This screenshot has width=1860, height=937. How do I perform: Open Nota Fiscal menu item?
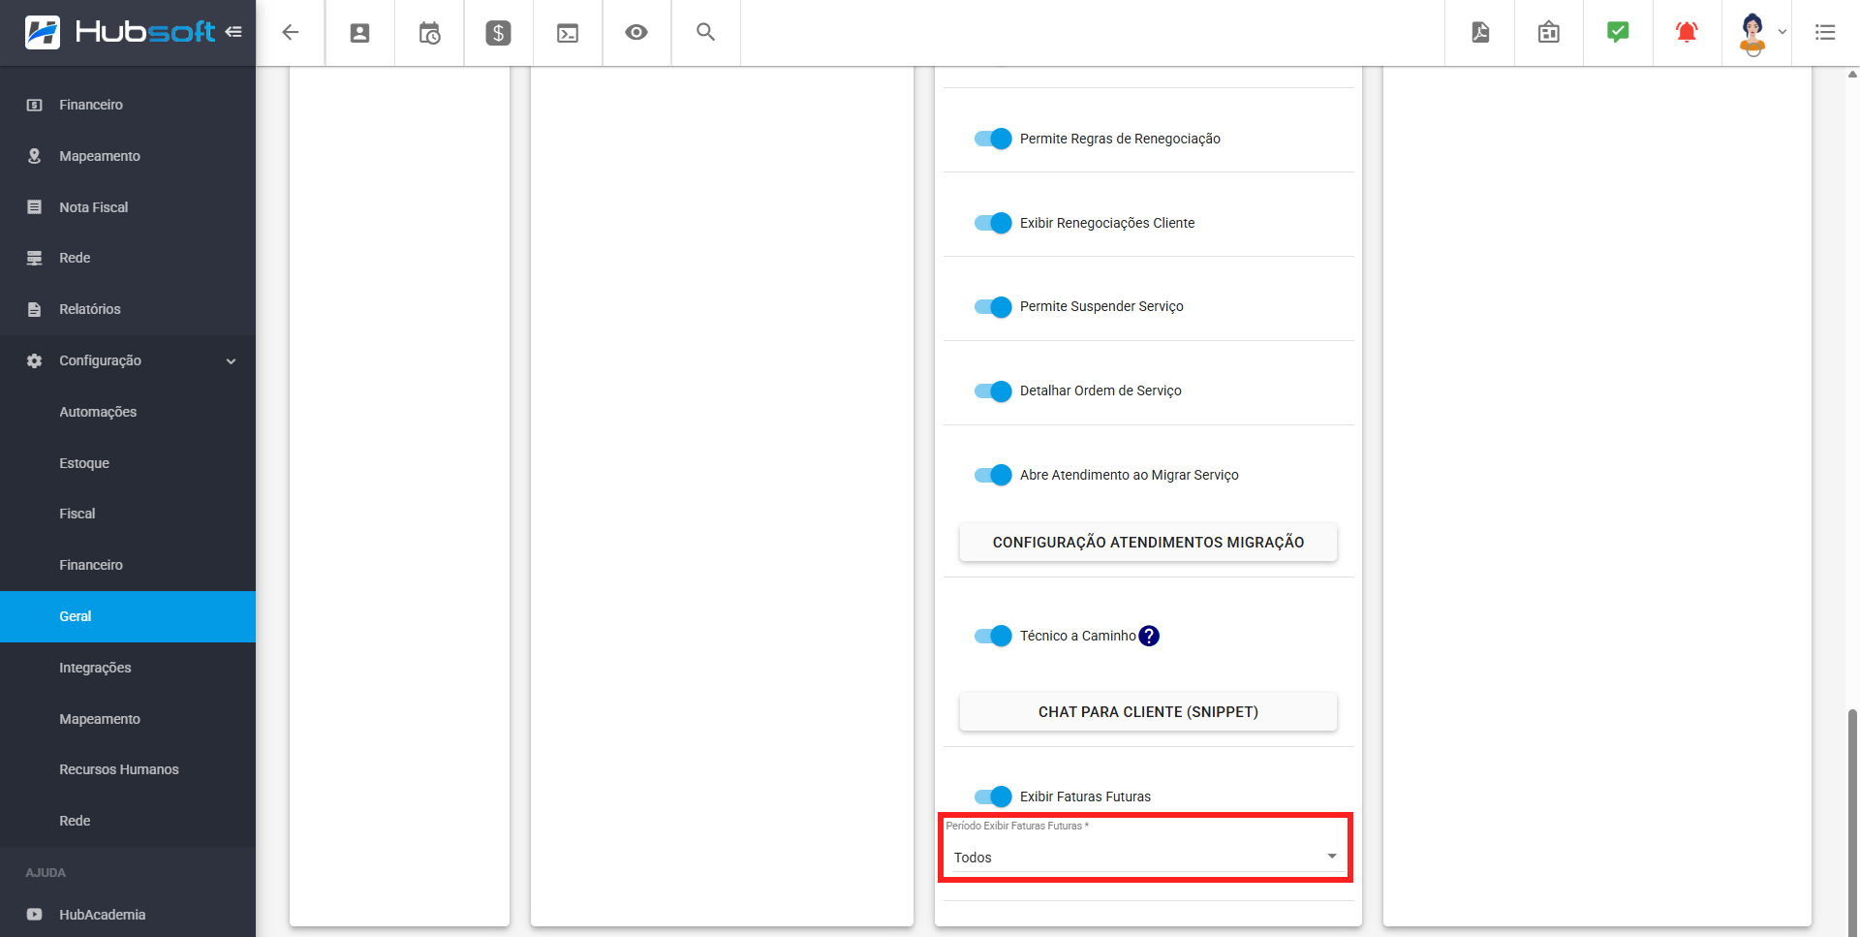[x=128, y=207]
